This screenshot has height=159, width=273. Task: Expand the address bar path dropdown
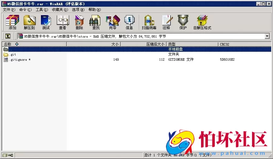[267, 36]
